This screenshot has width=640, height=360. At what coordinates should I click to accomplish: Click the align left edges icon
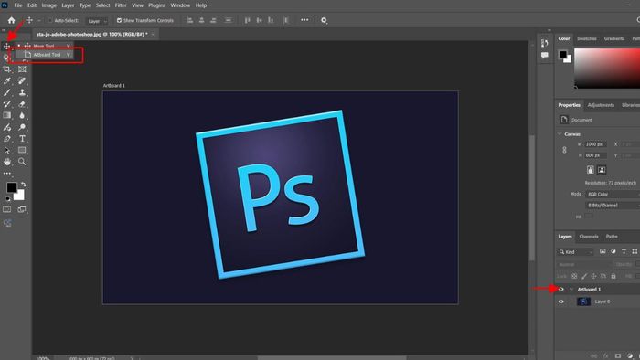[190, 20]
